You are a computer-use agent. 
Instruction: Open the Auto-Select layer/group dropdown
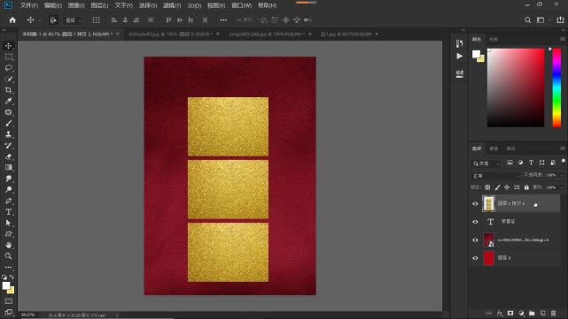[x=74, y=20]
